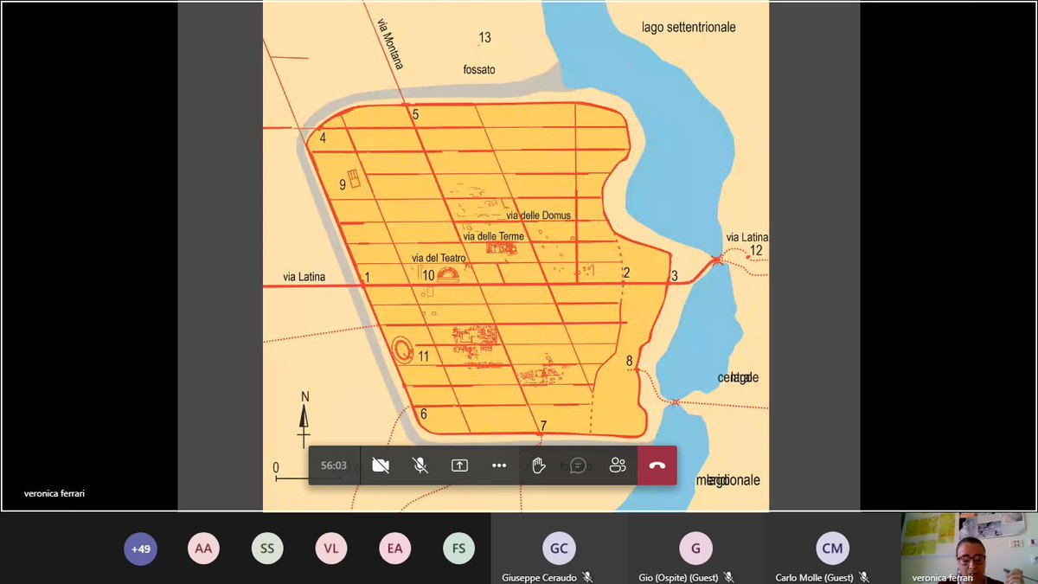
Task: Click number 8 on the eastern edge
Action: pos(630,360)
